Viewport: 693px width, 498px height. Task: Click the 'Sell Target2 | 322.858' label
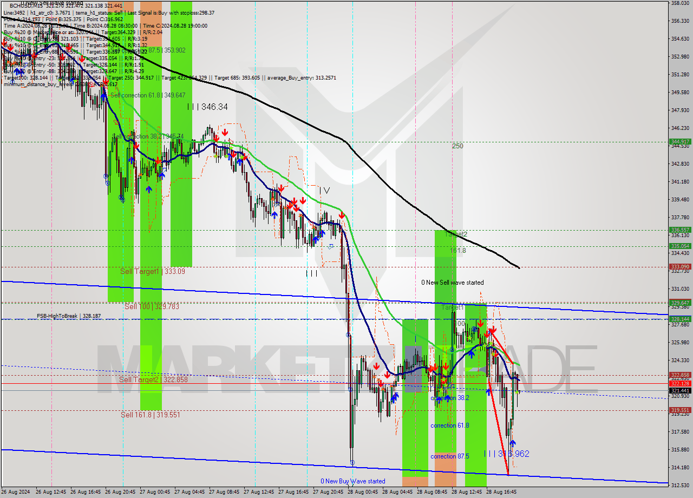pos(155,379)
